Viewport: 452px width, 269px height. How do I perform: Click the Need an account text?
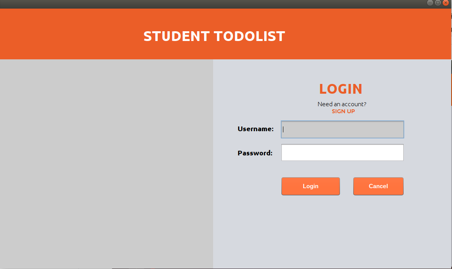342,104
